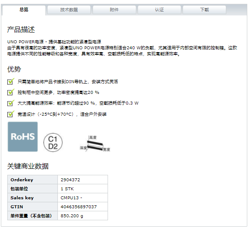This screenshot has height=228, width=249.
Task: Open the 技术数据 tab
Action: pos(69,10)
